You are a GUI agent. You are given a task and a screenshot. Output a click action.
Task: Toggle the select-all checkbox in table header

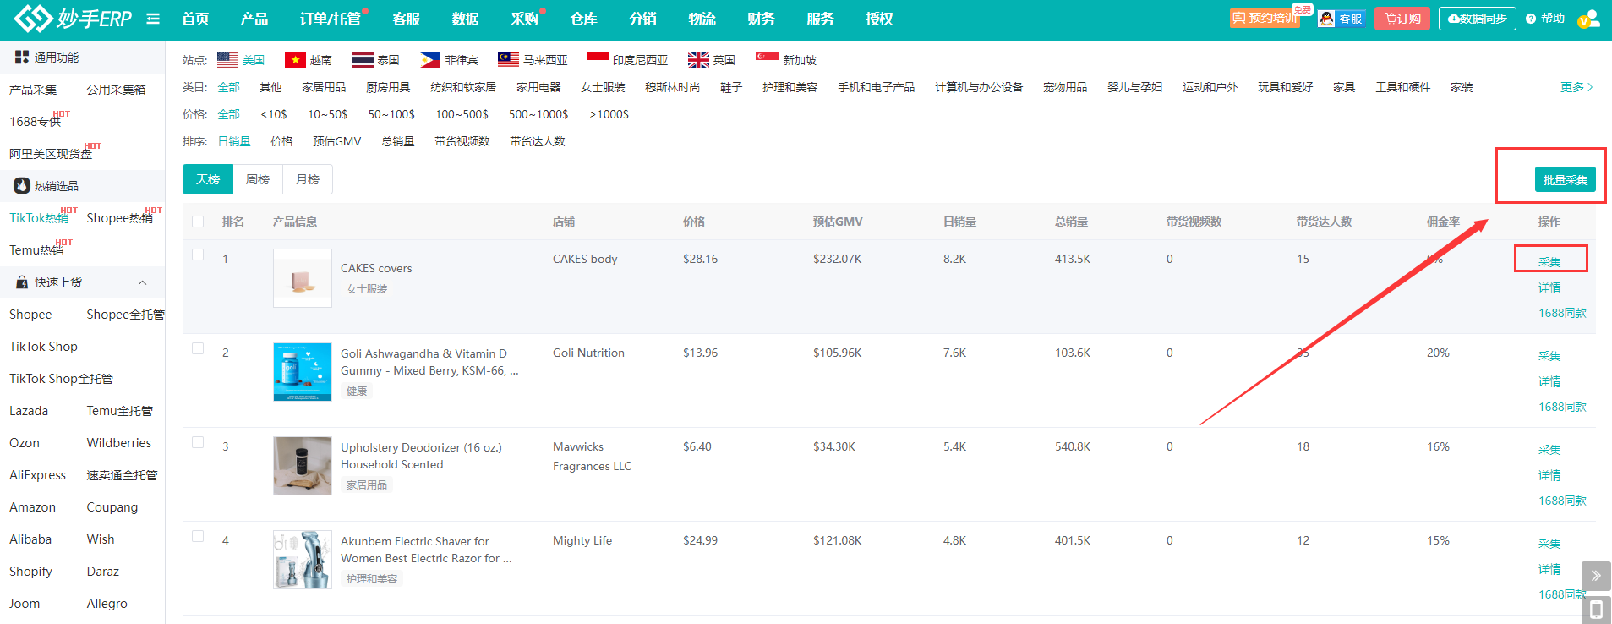click(198, 222)
